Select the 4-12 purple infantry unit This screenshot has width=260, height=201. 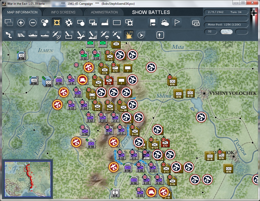pyautogui.click(x=159, y=180)
